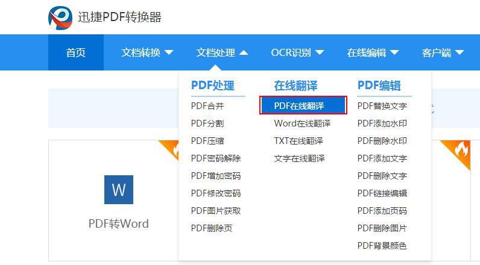Choose PDF压缩 in PDF处理 column
Screen dimensions: 480x265
[x=207, y=141]
